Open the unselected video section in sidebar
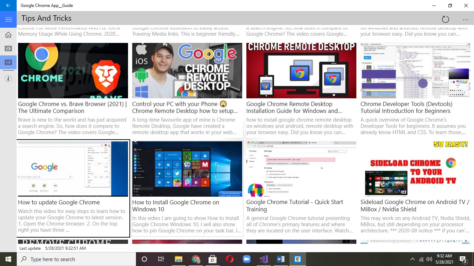The image size is (474, 266). 8,48
